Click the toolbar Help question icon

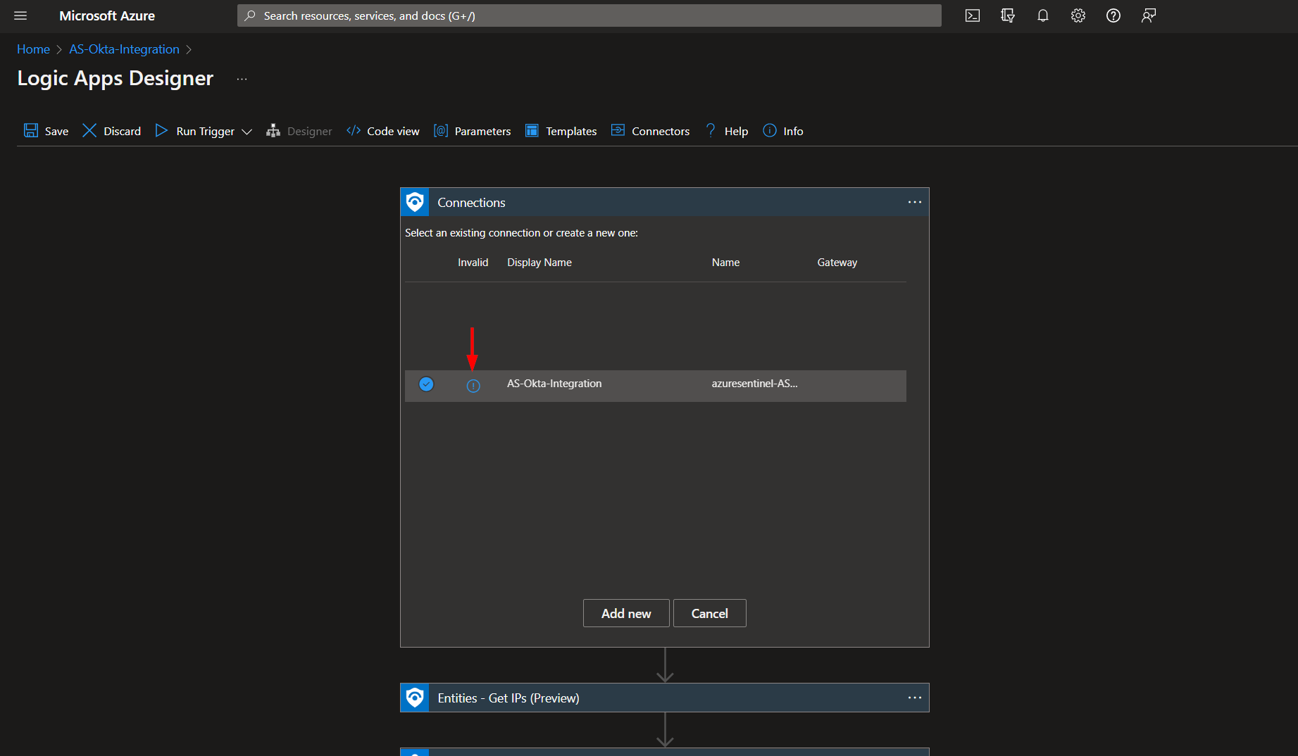pyautogui.click(x=711, y=130)
